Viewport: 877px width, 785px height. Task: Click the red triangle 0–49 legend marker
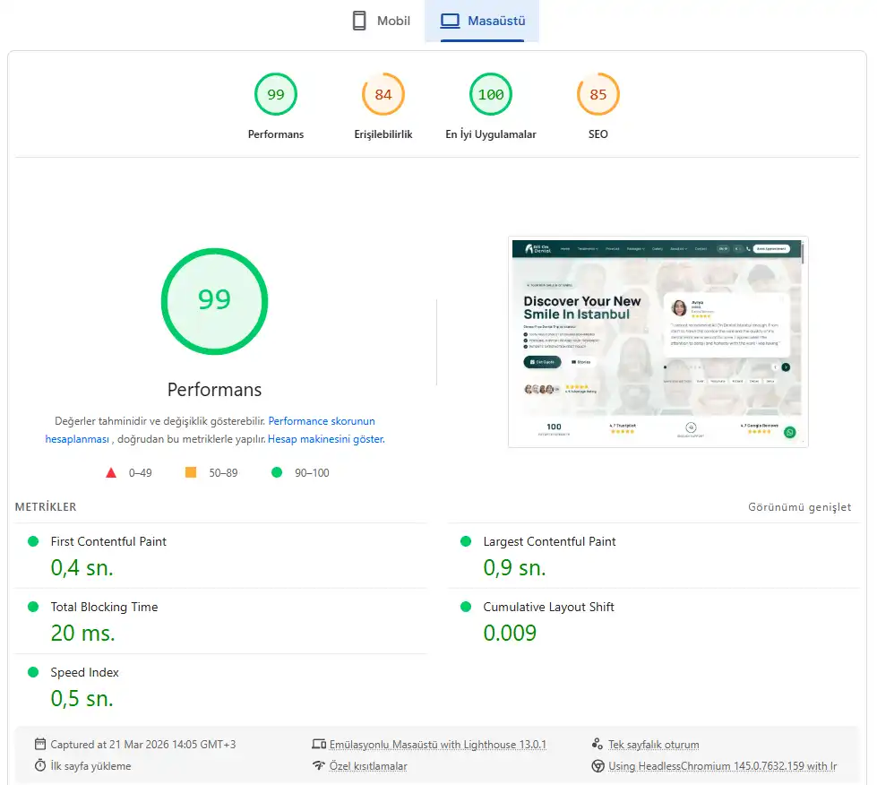pyautogui.click(x=111, y=472)
